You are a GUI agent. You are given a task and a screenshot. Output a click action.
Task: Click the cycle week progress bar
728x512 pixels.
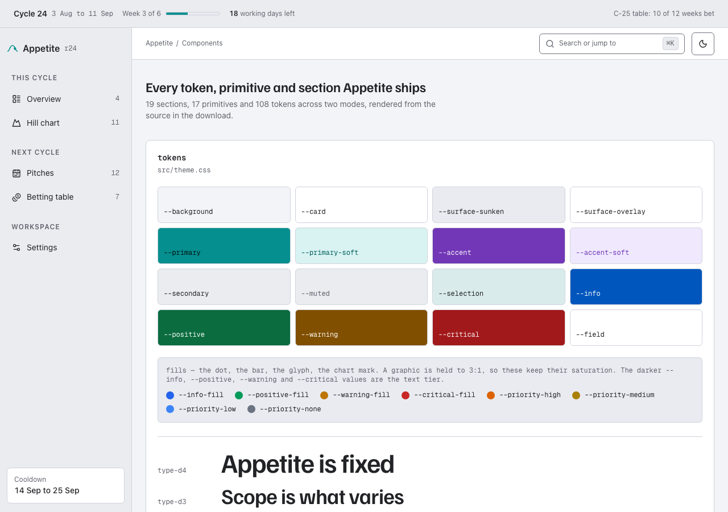(193, 14)
